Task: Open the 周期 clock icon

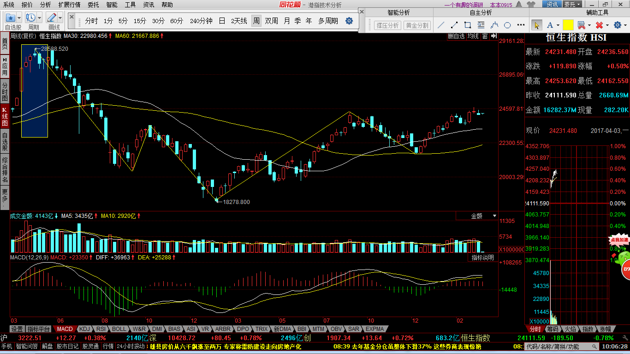Action: (x=31, y=18)
